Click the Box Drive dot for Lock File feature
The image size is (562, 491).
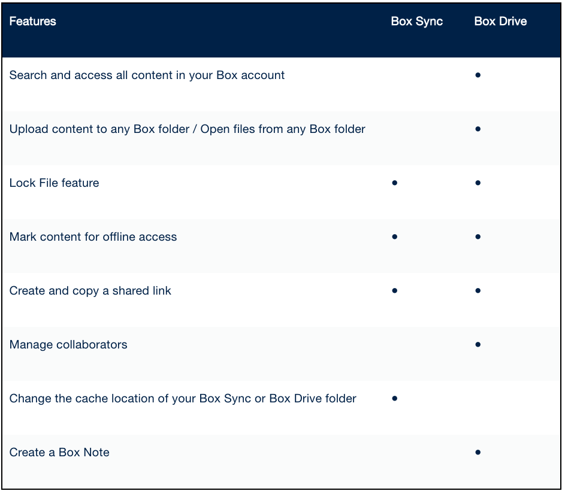click(478, 183)
